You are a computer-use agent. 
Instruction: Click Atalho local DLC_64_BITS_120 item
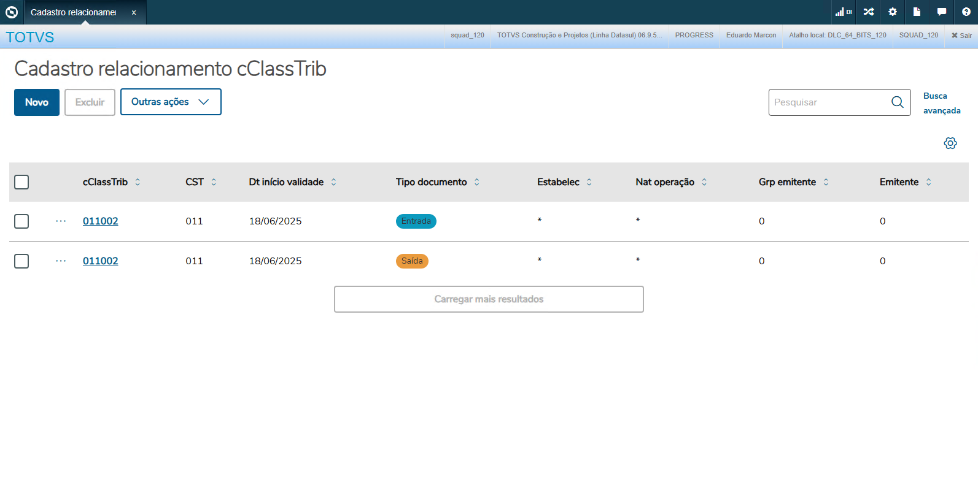click(837, 36)
